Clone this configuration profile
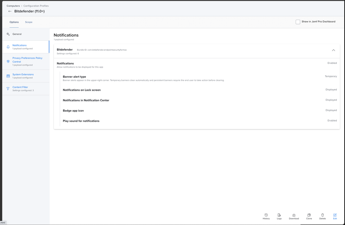345x225 pixels. pos(309,216)
